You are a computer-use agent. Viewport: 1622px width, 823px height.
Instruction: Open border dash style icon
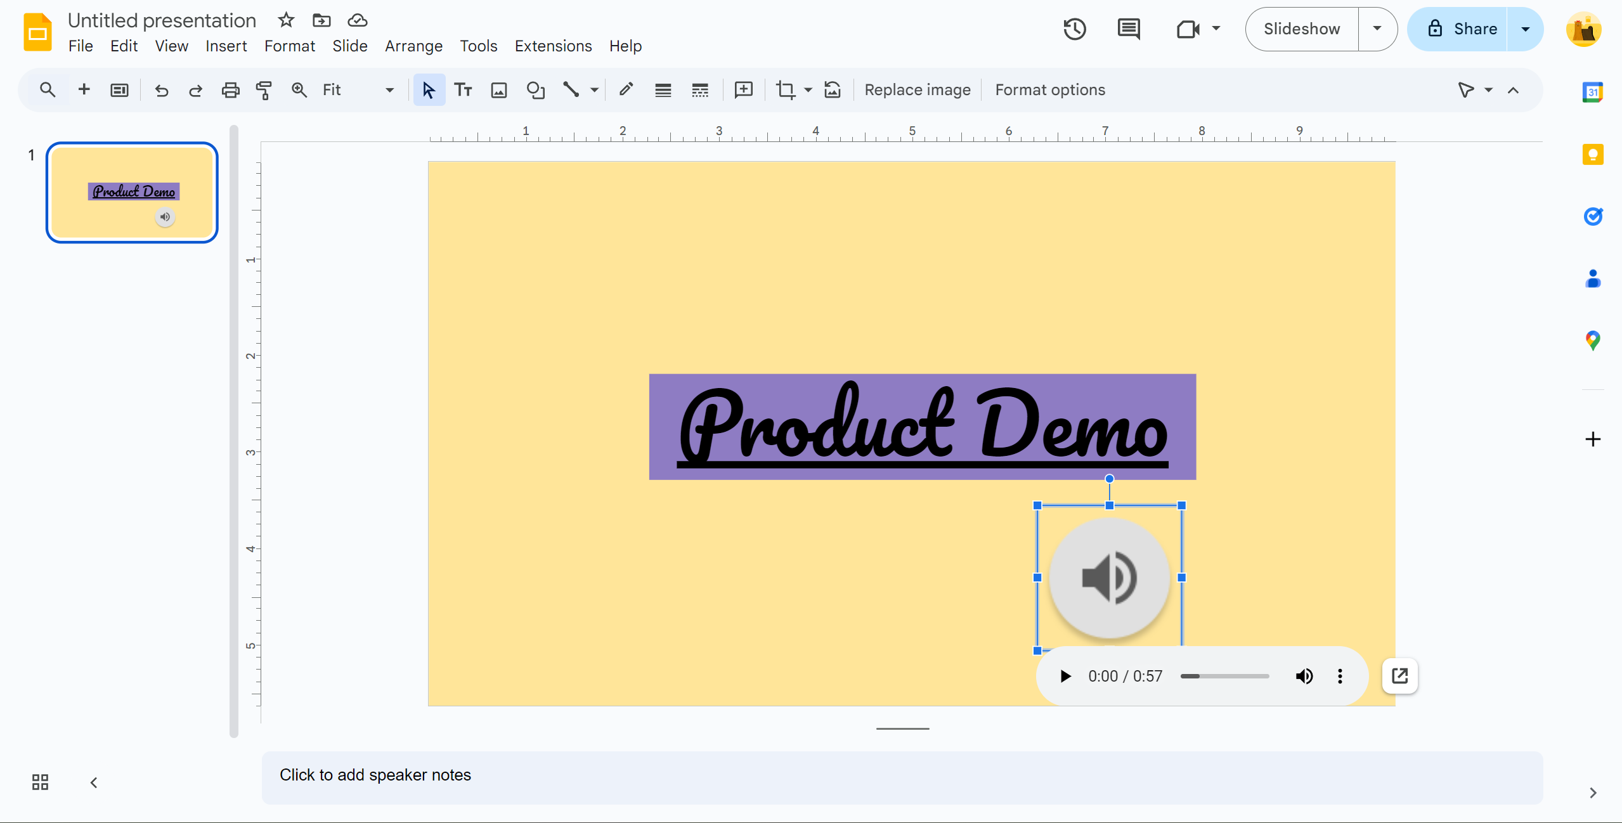pyautogui.click(x=700, y=90)
